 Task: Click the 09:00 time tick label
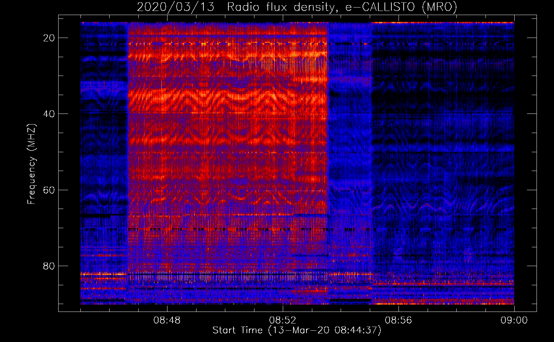[514, 320]
